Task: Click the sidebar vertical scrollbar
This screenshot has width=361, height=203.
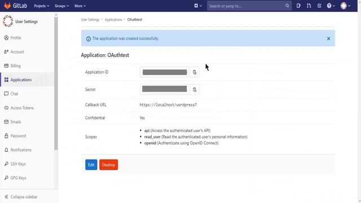Action: point(56,83)
